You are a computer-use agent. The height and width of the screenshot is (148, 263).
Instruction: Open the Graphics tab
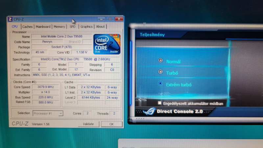click(x=86, y=27)
